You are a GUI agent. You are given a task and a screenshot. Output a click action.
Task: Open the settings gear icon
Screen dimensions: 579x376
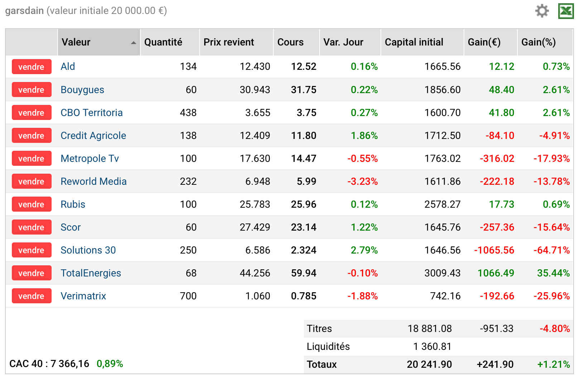point(542,11)
